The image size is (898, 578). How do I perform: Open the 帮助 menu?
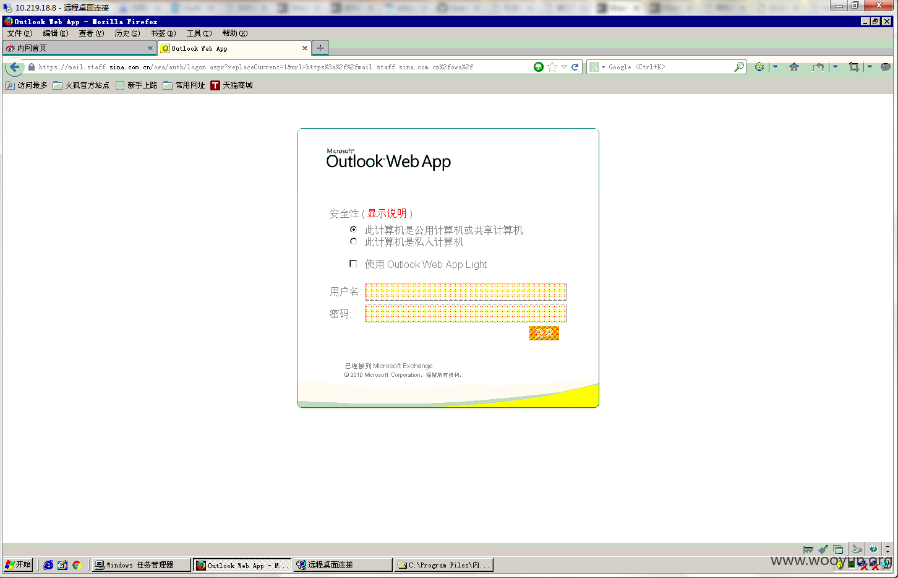[235, 33]
